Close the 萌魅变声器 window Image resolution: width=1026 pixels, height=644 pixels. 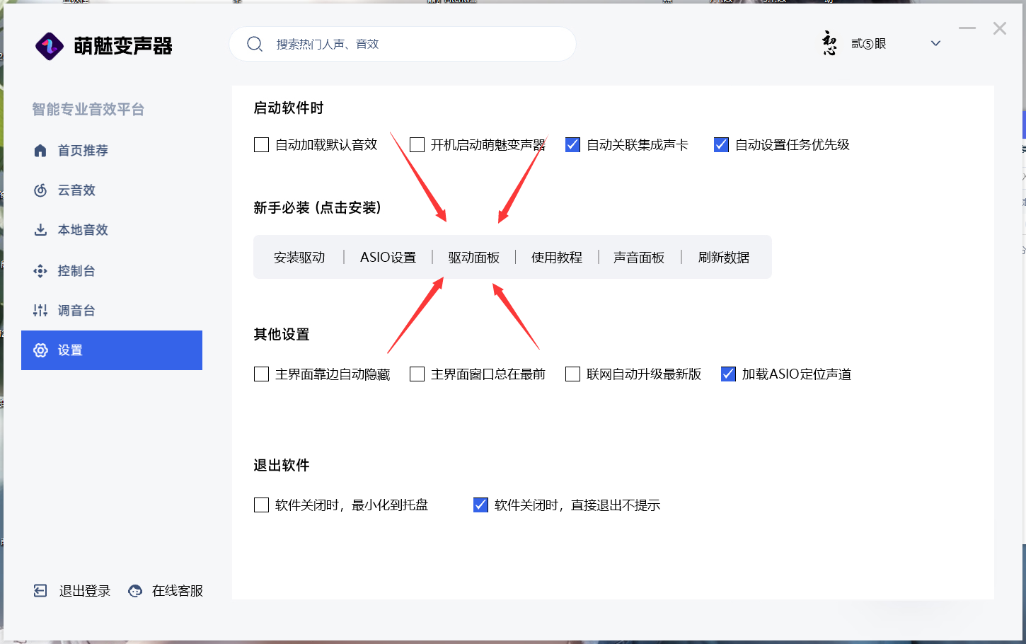(1000, 28)
